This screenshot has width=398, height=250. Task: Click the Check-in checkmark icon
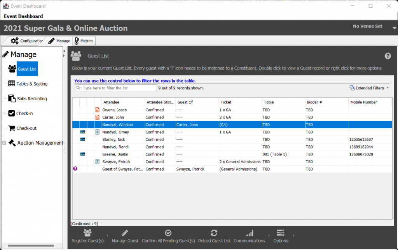11,113
